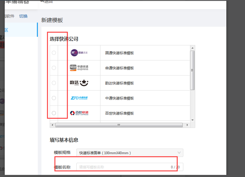Click the 选择快递公司 section title
Screen dimensions: 245x177
tap(64, 39)
